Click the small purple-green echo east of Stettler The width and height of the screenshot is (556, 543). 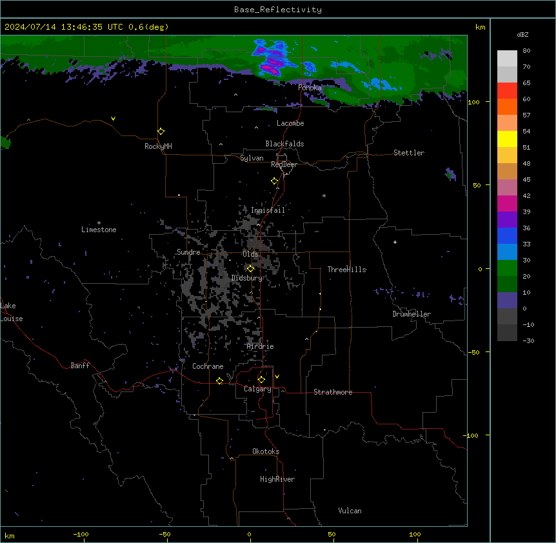[x=451, y=174]
